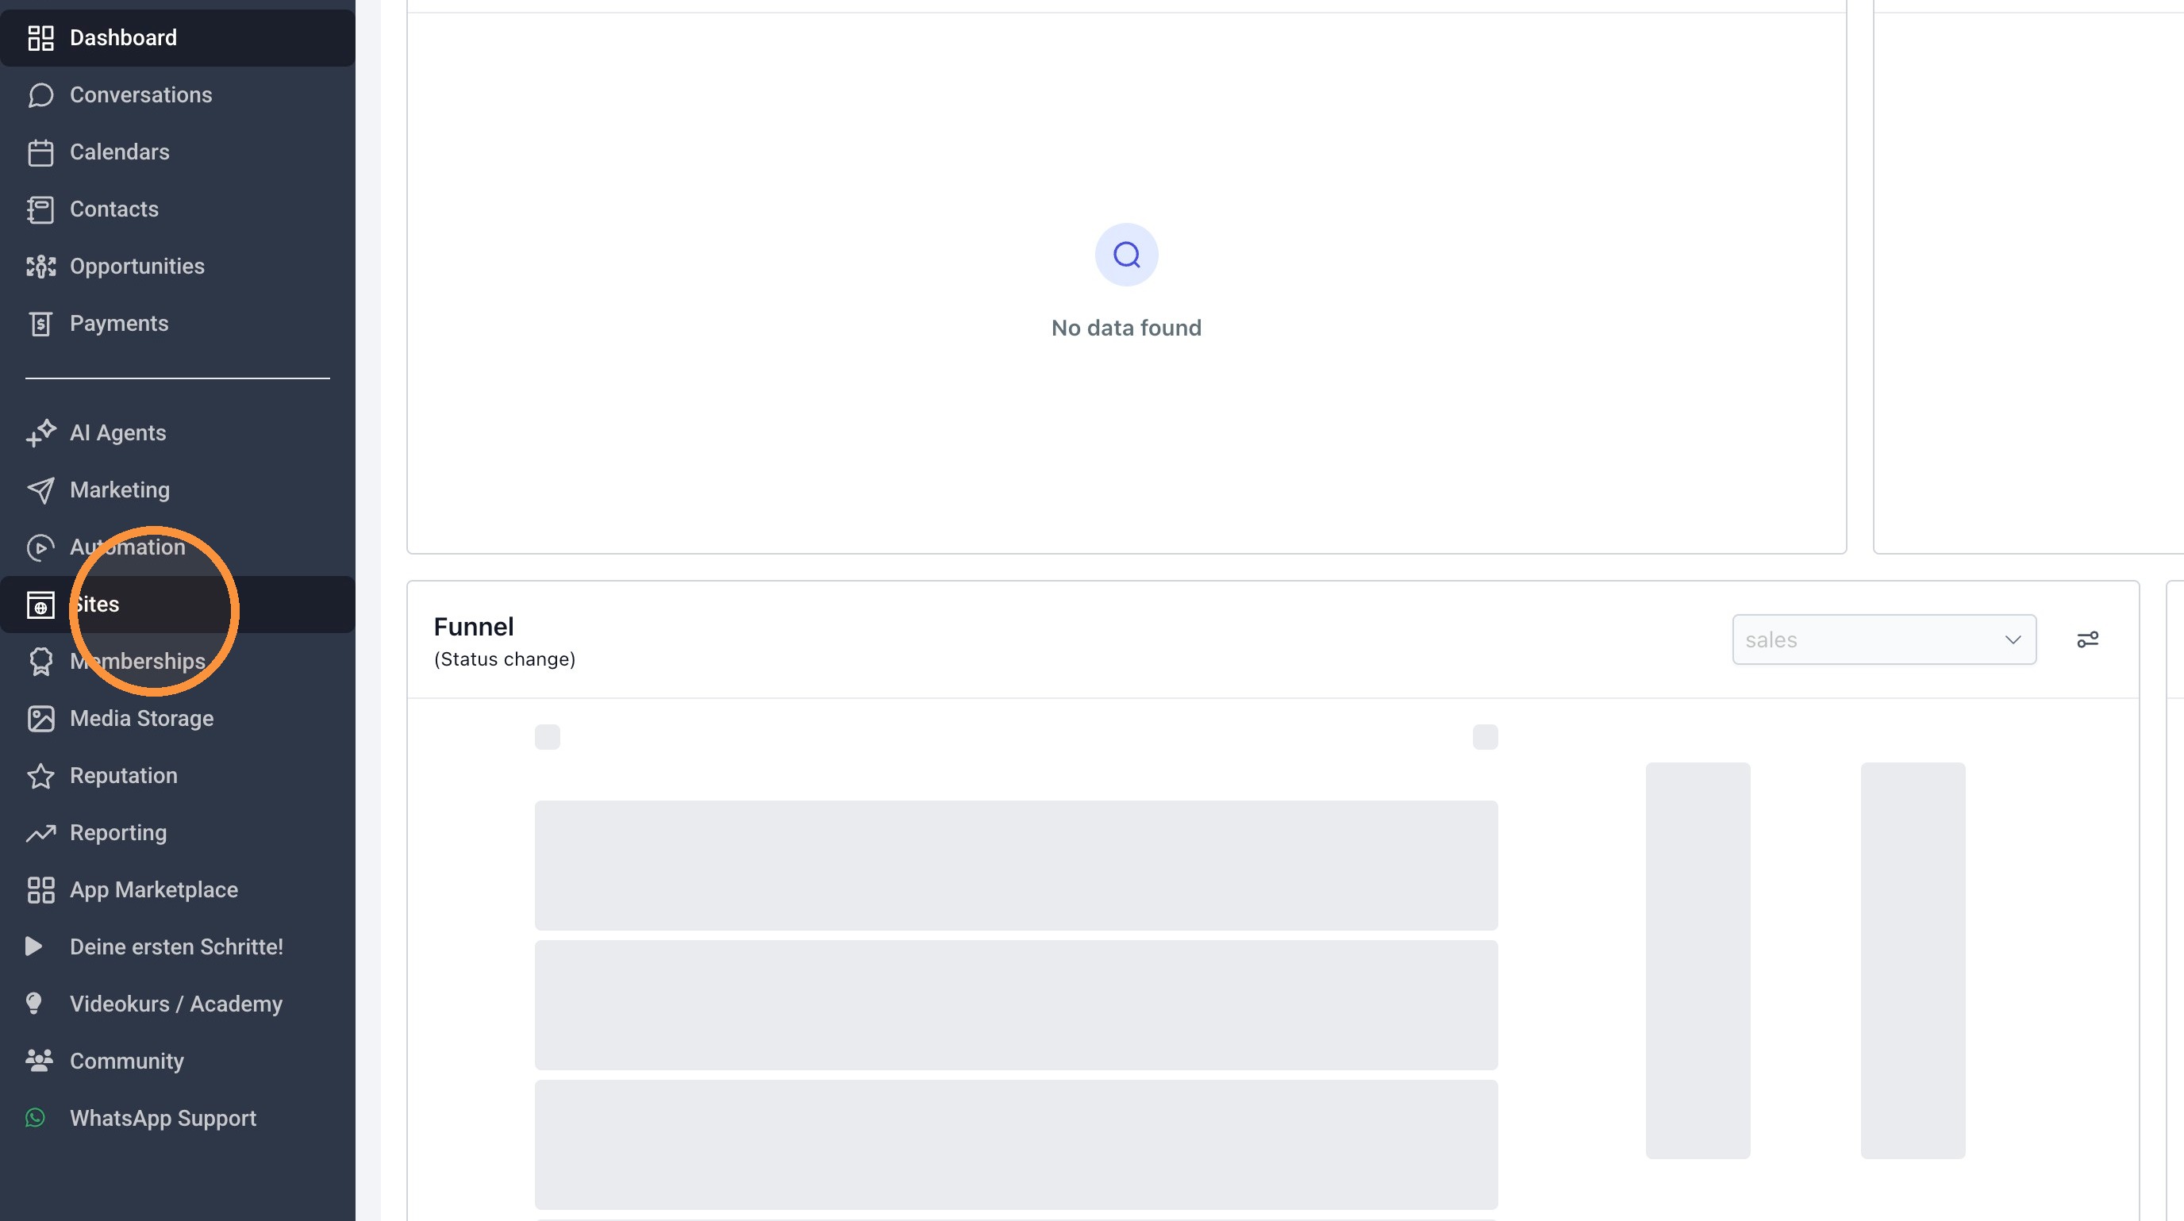Click the Contacts book icon
This screenshot has height=1221, width=2184.
pyautogui.click(x=40, y=209)
